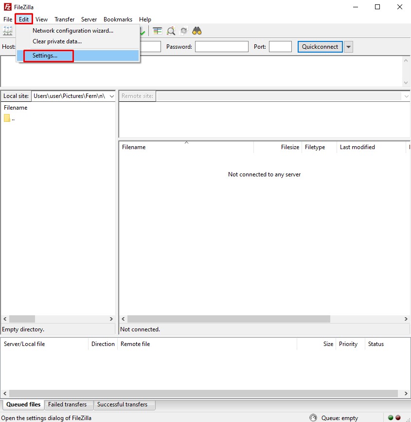Screen dimensions: 411x422
Task: Click local pane scrollbar right arrow
Action: 111,319
